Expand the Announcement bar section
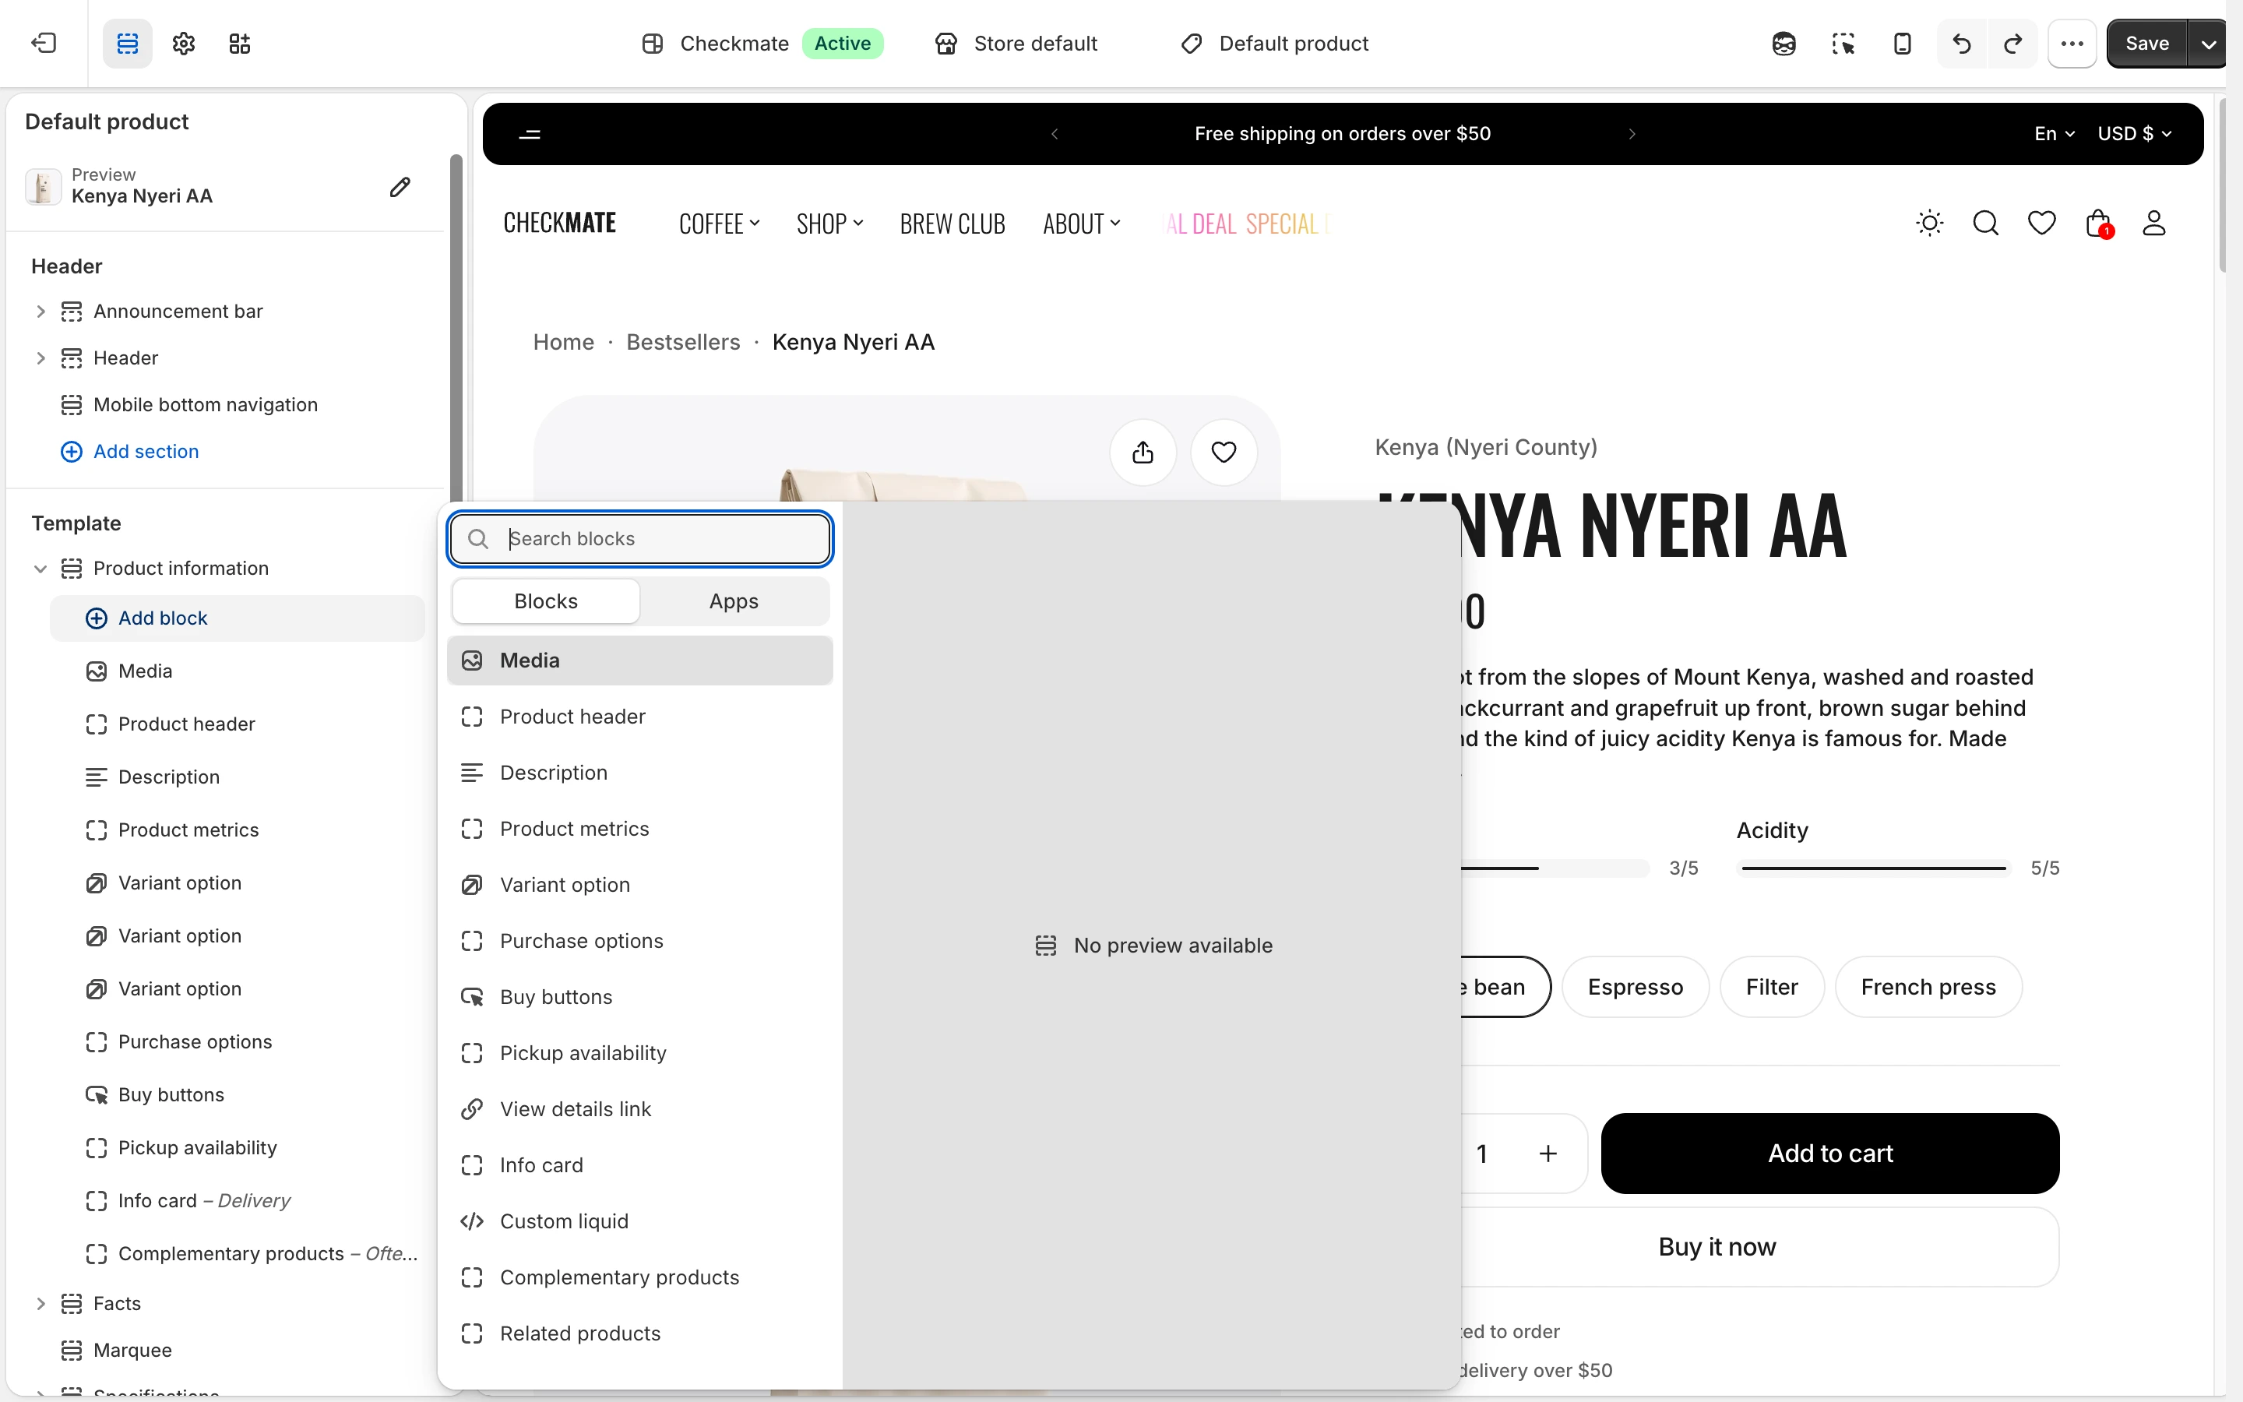The width and height of the screenshot is (2243, 1402). tap(40, 312)
